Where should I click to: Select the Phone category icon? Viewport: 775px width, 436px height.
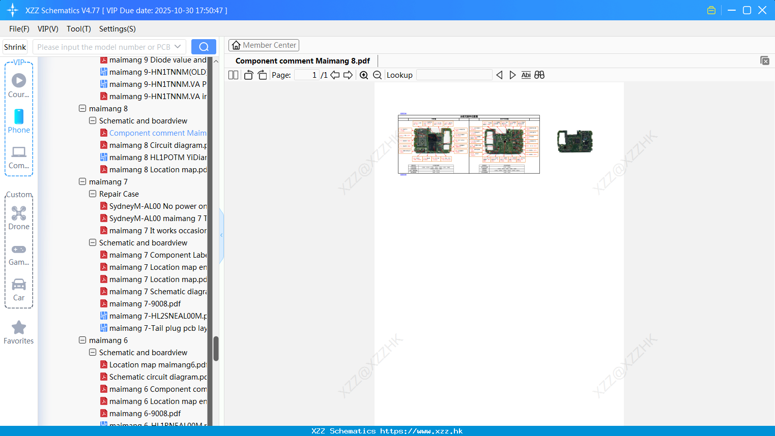[19, 116]
